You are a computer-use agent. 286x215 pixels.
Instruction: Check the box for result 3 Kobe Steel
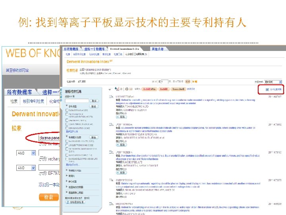pyautogui.click(x=110, y=152)
